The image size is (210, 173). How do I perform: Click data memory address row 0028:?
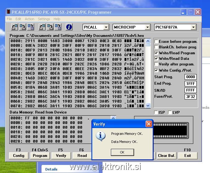(17, 141)
